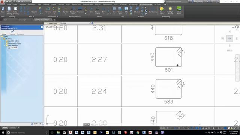The height and width of the screenshot is (135, 240).
Task: Open the 3D viewer
Action: 137,10
